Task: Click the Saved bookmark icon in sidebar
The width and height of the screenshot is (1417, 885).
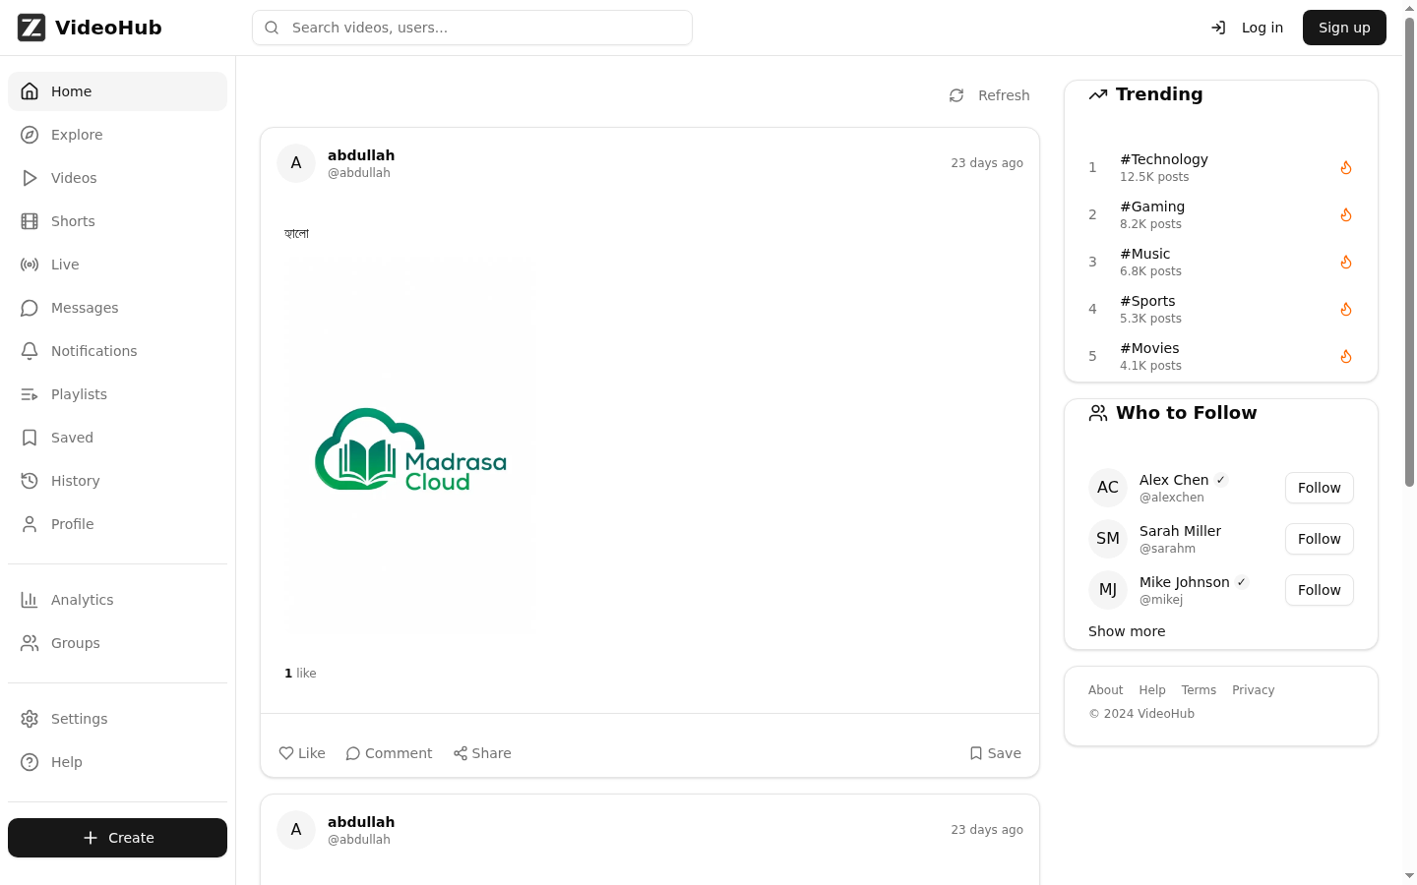Action: point(30,438)
